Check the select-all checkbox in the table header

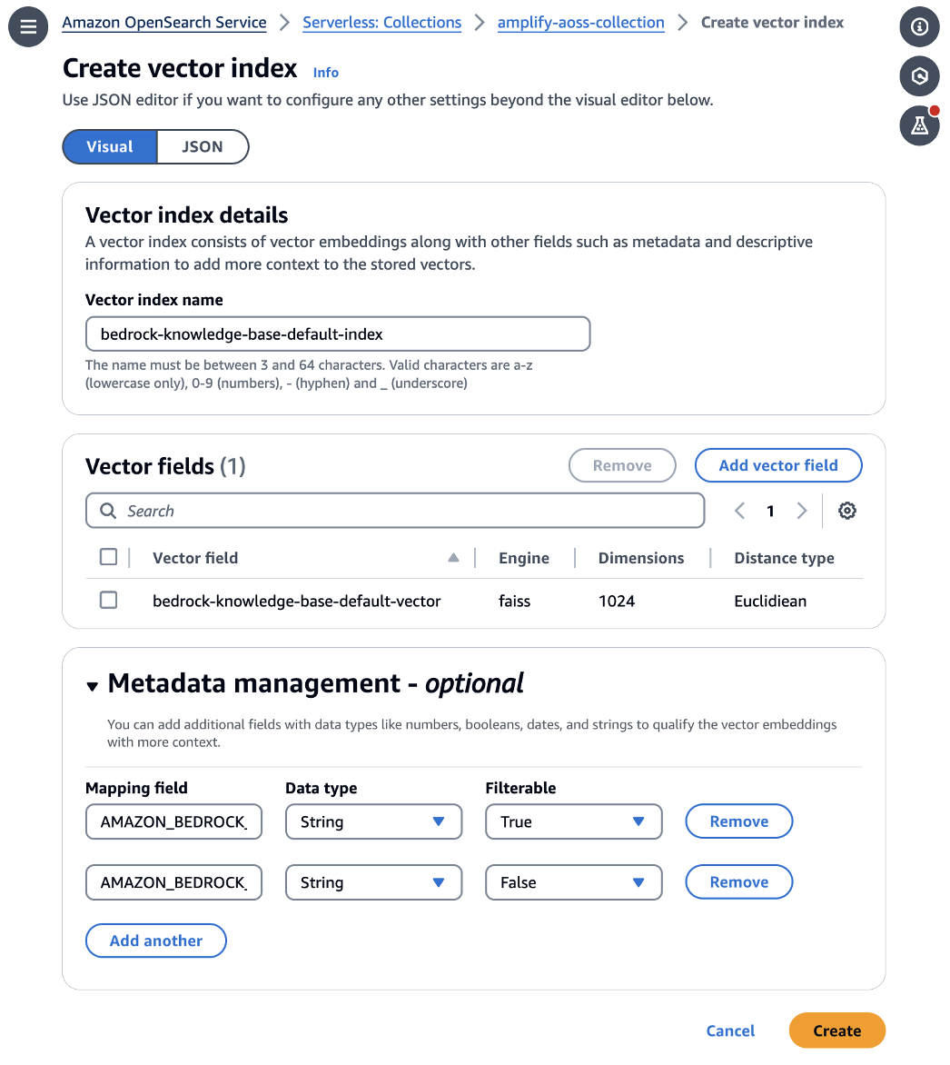pos(108,557)
